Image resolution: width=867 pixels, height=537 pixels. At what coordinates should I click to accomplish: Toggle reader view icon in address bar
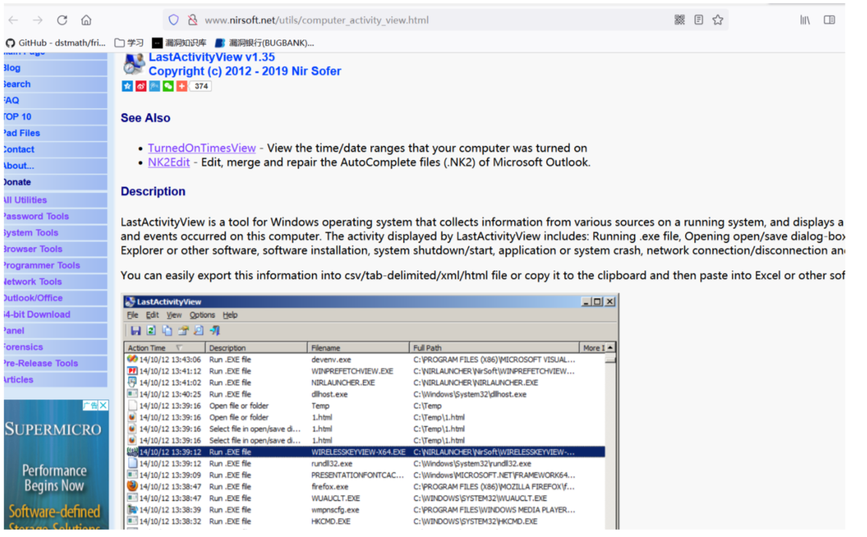[699, 20]
